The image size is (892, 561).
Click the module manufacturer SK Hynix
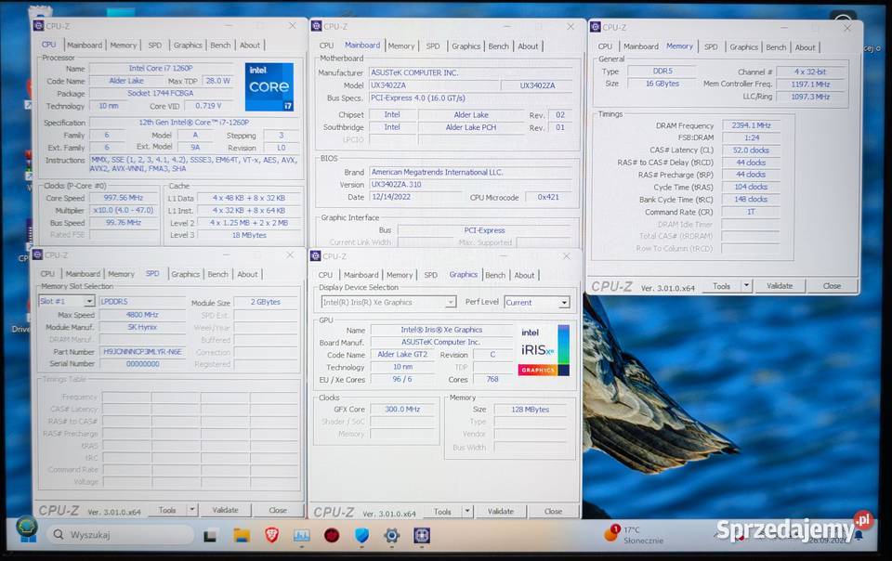click(142, 327)
